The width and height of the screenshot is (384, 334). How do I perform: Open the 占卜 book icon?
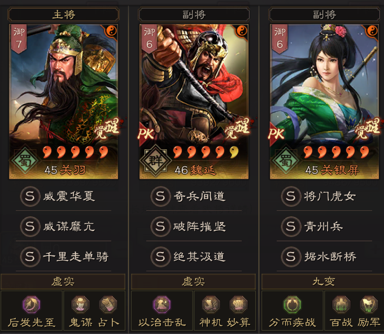click(x=108, y=305)
